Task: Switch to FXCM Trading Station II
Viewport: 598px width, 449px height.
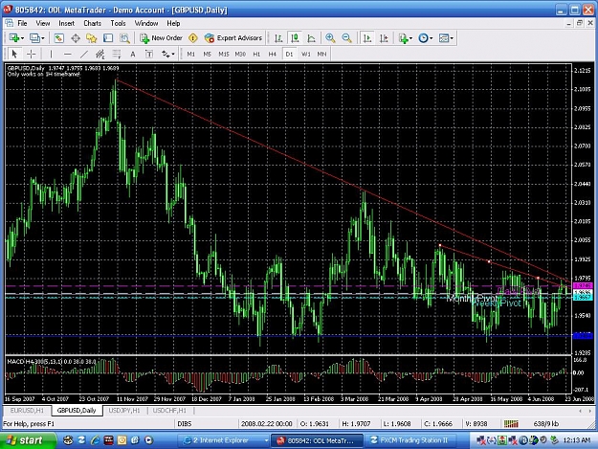Action: 412,440
